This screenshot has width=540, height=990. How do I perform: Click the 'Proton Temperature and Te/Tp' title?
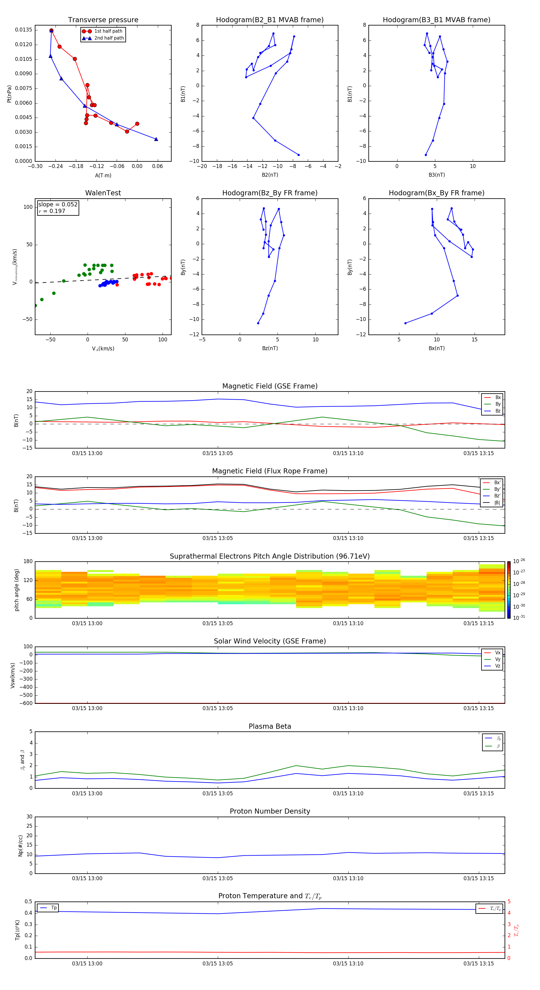[x=270, y=896]
